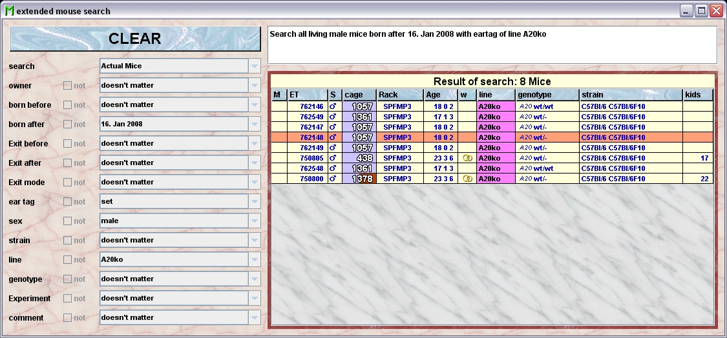
Task: Click pink A20ko line cell for mouse 762549
Action: pyautogui.click(x=495, y=117)
